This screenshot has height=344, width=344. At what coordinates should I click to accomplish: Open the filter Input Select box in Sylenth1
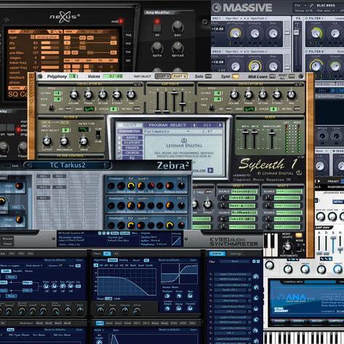pos(65,130)
